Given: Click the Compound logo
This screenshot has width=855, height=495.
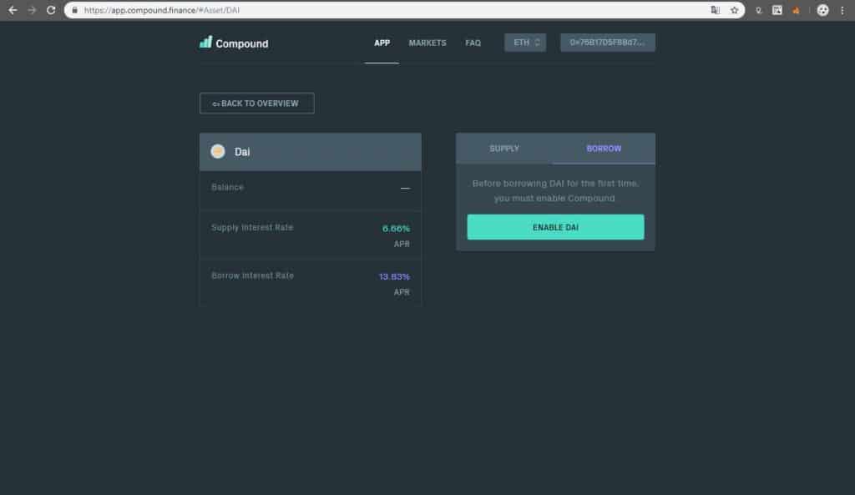Looking at the screenshot, I should click(x=234, y=43).
